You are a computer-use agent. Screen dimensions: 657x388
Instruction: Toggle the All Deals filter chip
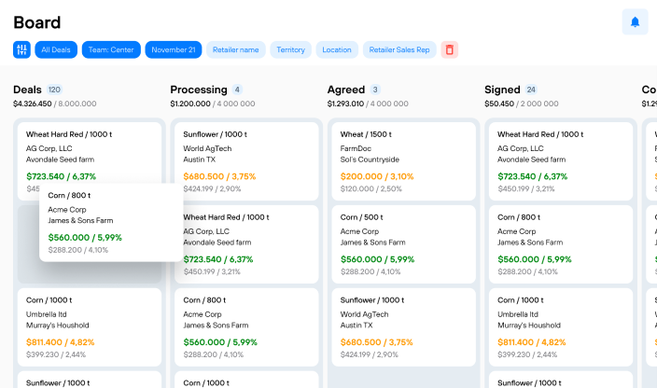click(x=56, y=49)
